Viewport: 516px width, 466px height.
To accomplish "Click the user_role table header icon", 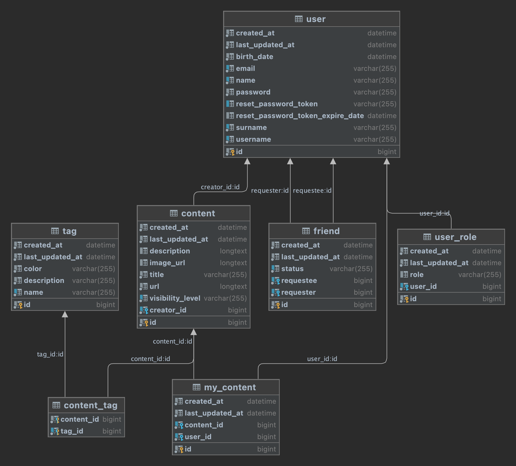I will pos(427,237).
